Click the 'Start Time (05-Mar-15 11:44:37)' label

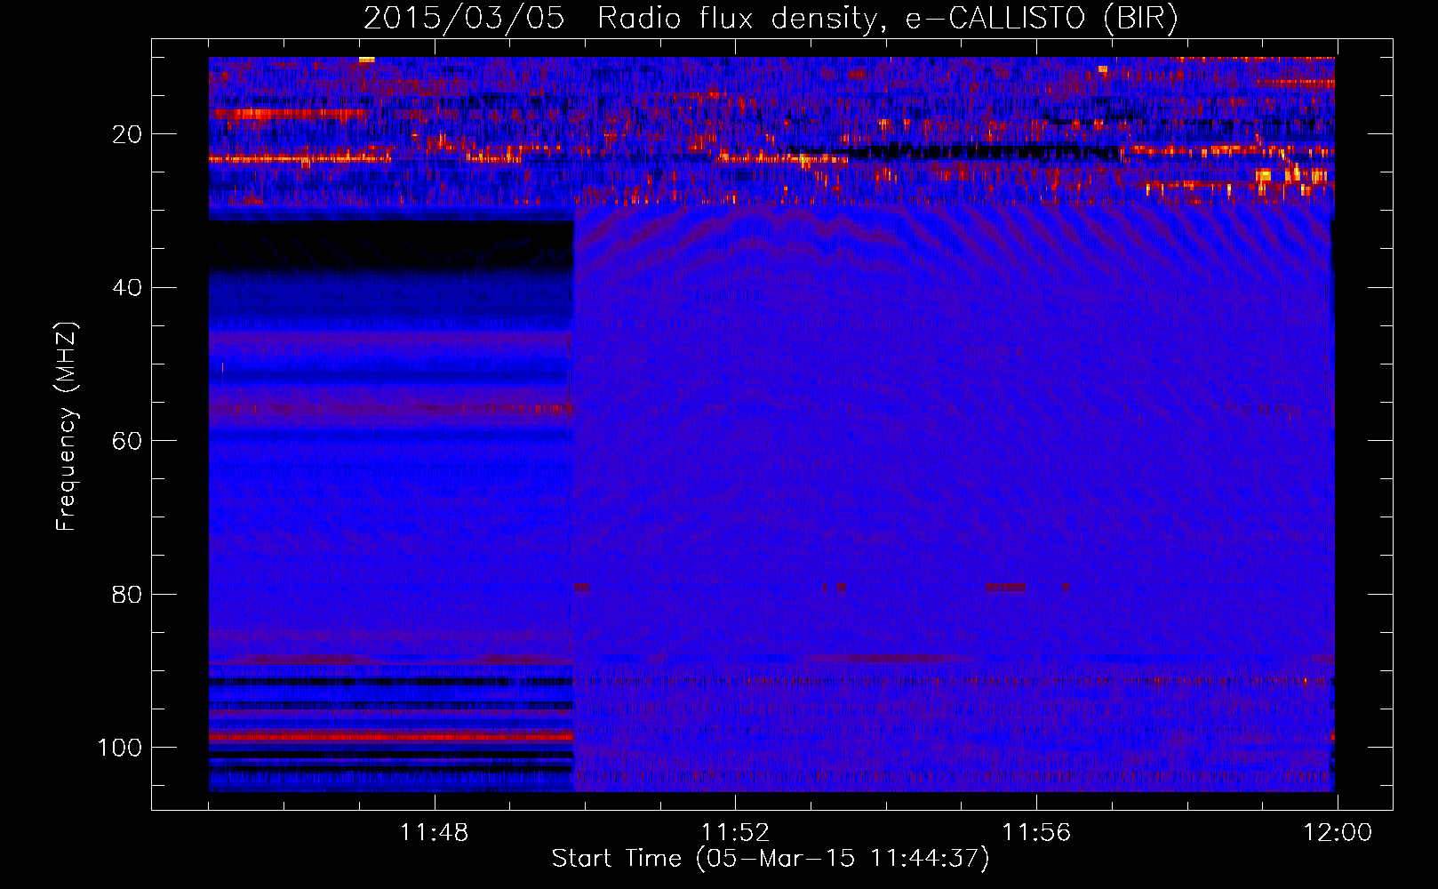(771, 859)
